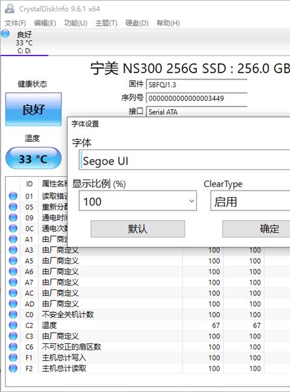
Task: Open the 主题(T) menu
Action: [106, 24]
